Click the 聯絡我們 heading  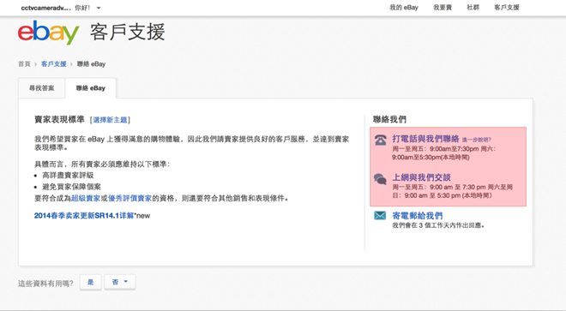coord(389,119)
